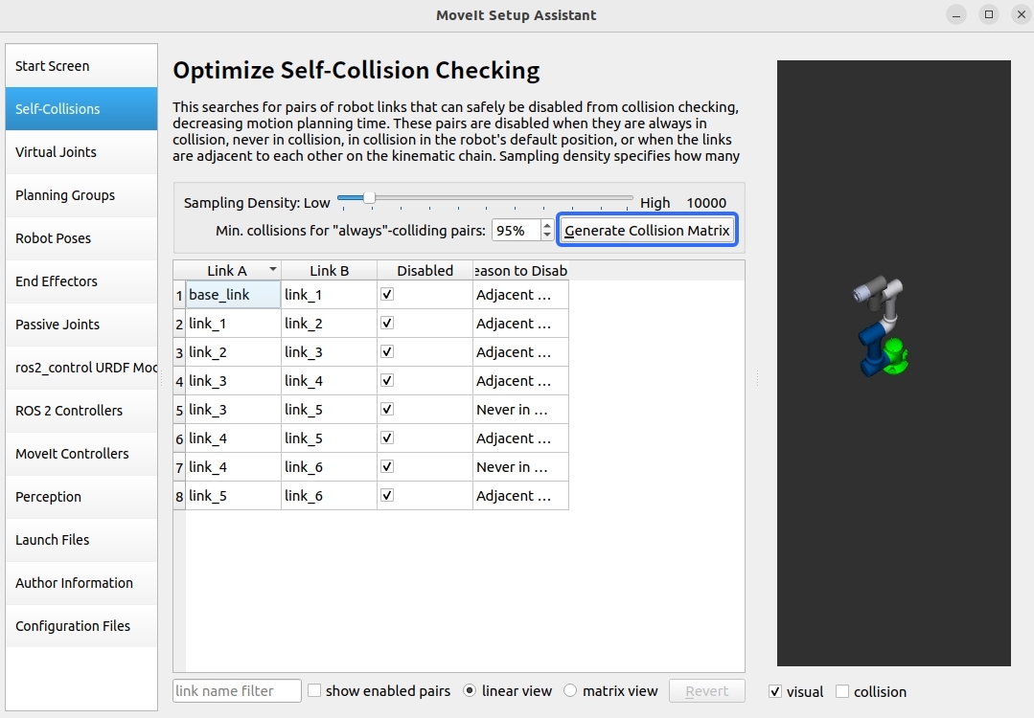Screen dimensions: 1034x718
Task: Uncheck Disabled for link_3 and link_4
Action: (388, 380)
